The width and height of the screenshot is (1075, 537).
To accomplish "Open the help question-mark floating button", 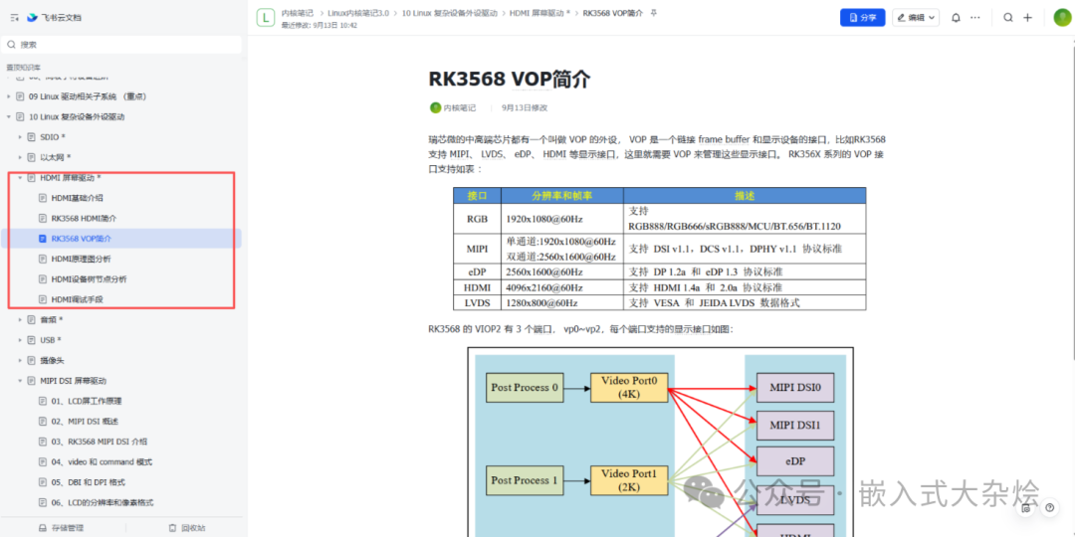I will [x=1050, y=507].
